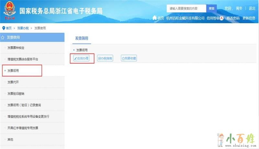This screenshot has width=259, height=149.
Task: Switch to the 发票领用 tab
Action: pyautogui.click(x=82, y=38)
